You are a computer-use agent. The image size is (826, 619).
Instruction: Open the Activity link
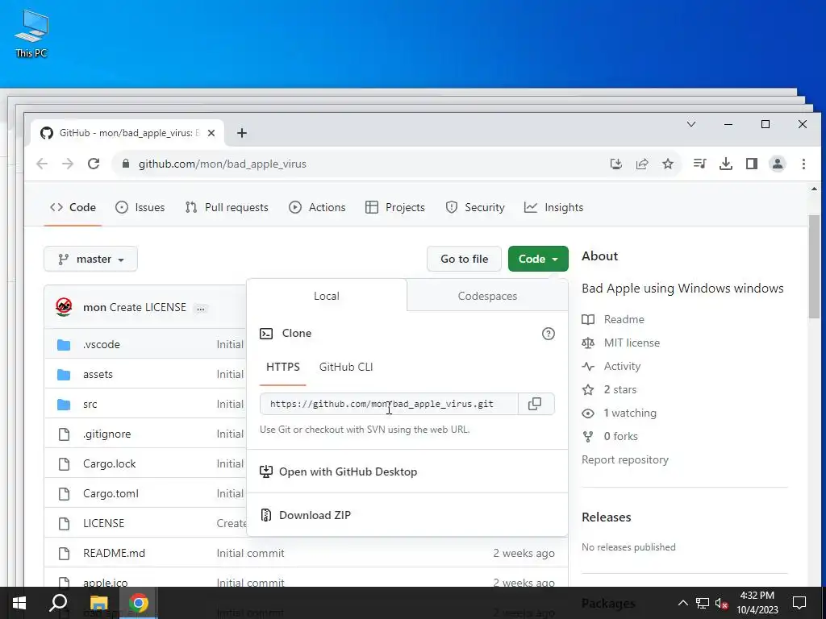[x=611, y=367]
